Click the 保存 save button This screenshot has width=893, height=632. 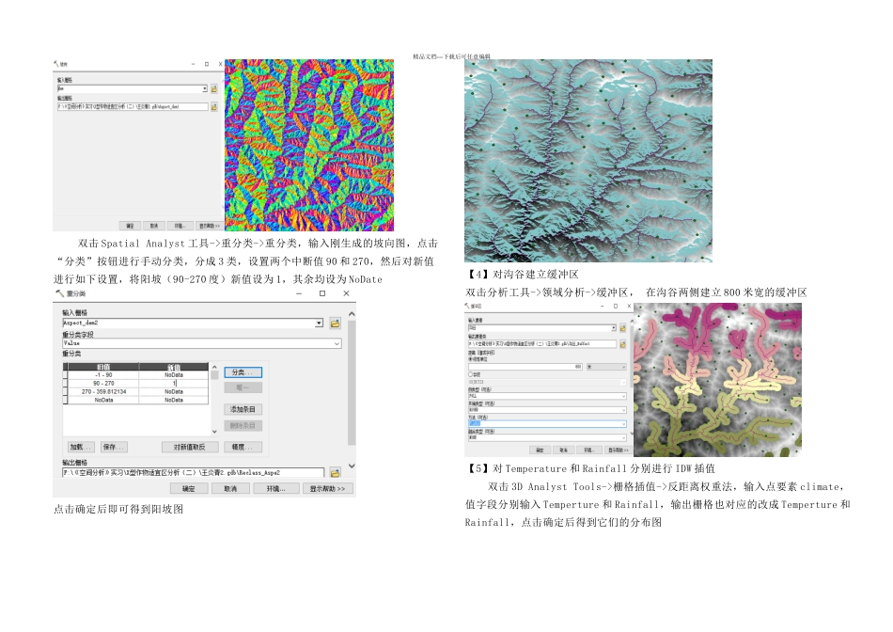coord(114,447)
